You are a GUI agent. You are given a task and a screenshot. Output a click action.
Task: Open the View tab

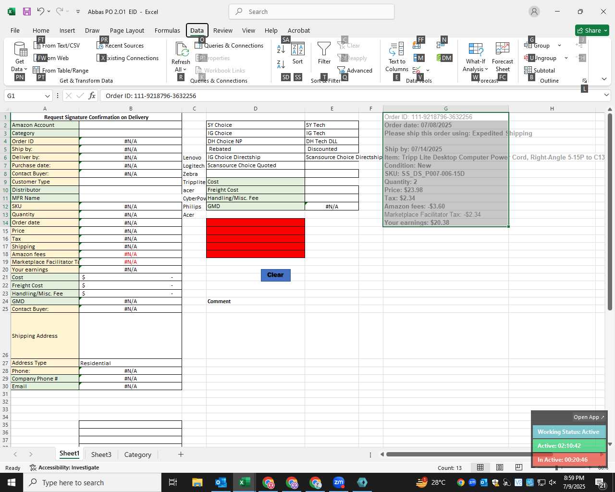pos(248,30)
